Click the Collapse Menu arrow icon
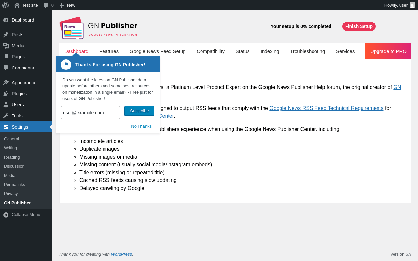Screen dimensions: 418x261 click(6, 215)
